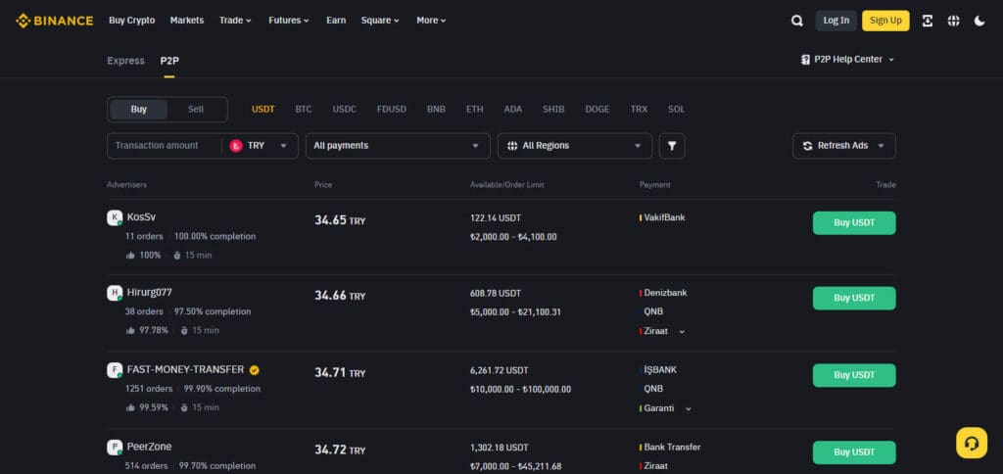This screenshot has height=474, width=1003.
Task: Click the Refresh Ads circular arrows icon
Action: click(807, 146)
